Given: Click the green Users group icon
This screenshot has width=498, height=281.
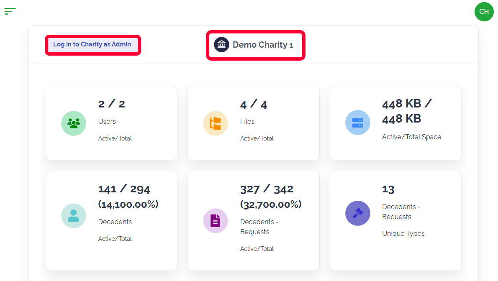Looking at the screenshot, I should pyautogui.click(x=74, y=123).
